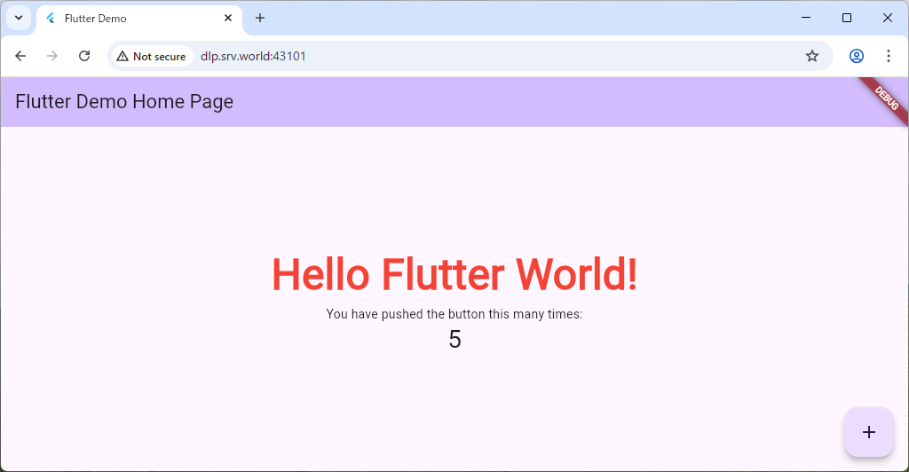Click the red DEBUG corner banner
This screenshot has width=909, height=472.
tap(887, 98)
